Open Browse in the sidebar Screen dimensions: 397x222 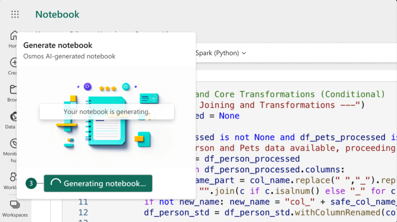pos(12,93)
